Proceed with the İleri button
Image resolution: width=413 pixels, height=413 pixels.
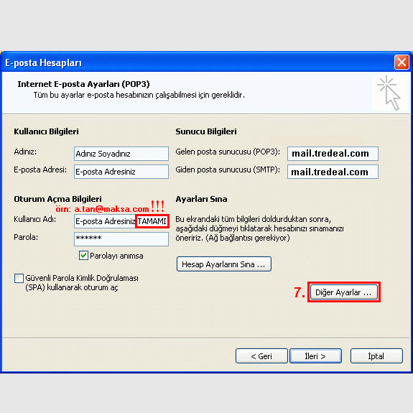coord(315,356)
